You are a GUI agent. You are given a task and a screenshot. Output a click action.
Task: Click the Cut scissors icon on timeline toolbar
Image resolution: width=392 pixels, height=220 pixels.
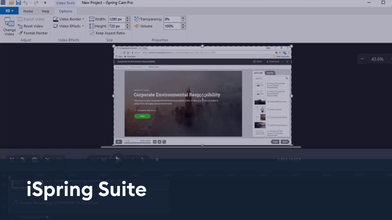[x=12, y=160]
